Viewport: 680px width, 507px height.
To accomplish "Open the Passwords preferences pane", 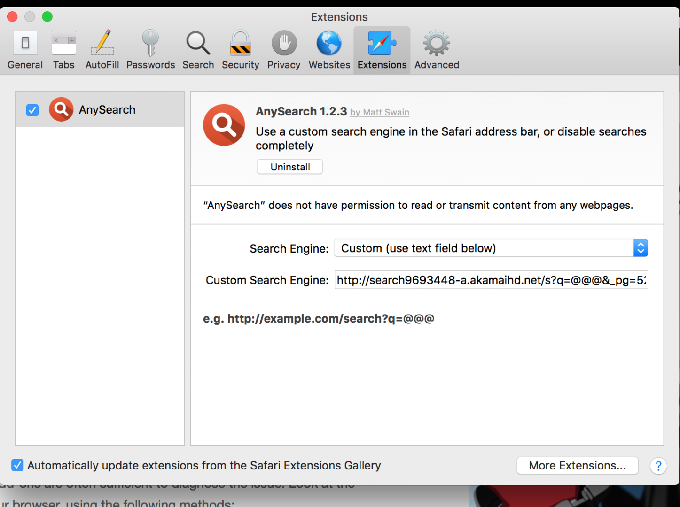I will (x=150, y=50).
